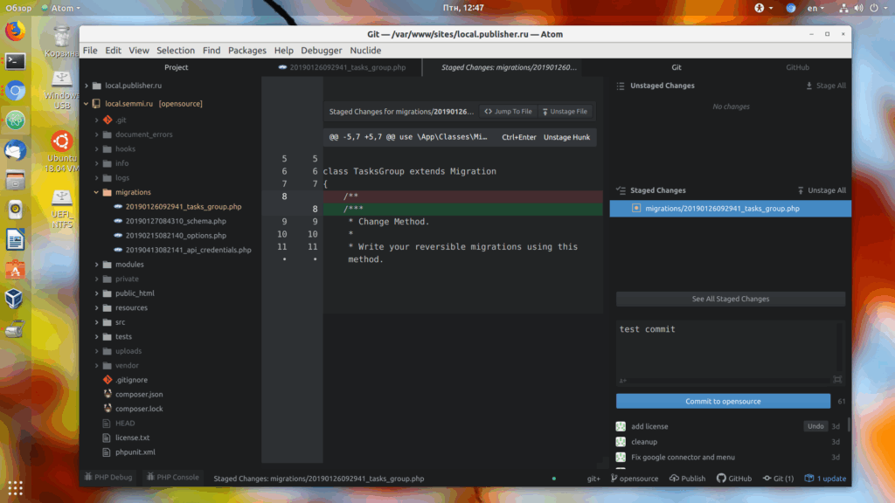Switch to the 20190126092941_tasks_group.php editor tab
The image size is (895, 503).
[x=343, y=67]
